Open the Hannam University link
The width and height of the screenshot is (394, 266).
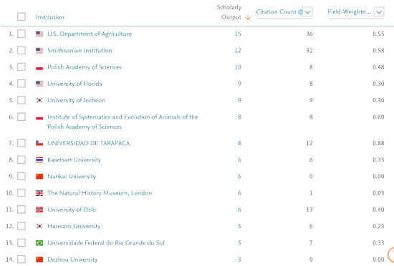74,226
